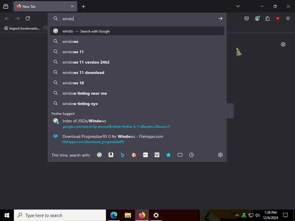Open the Windows Start menu
Screen dimensions: 295x221
coord(7,215)
